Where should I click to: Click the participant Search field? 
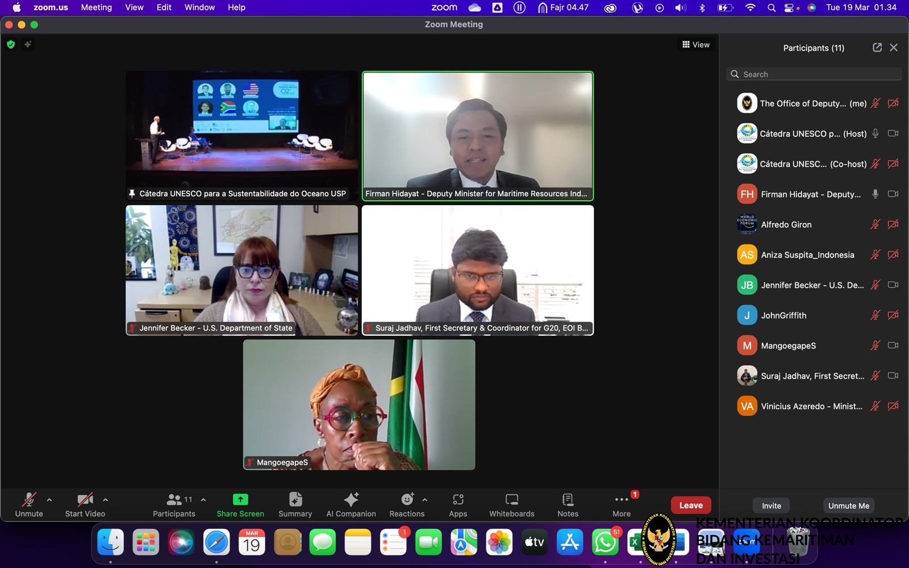[814, 74]
